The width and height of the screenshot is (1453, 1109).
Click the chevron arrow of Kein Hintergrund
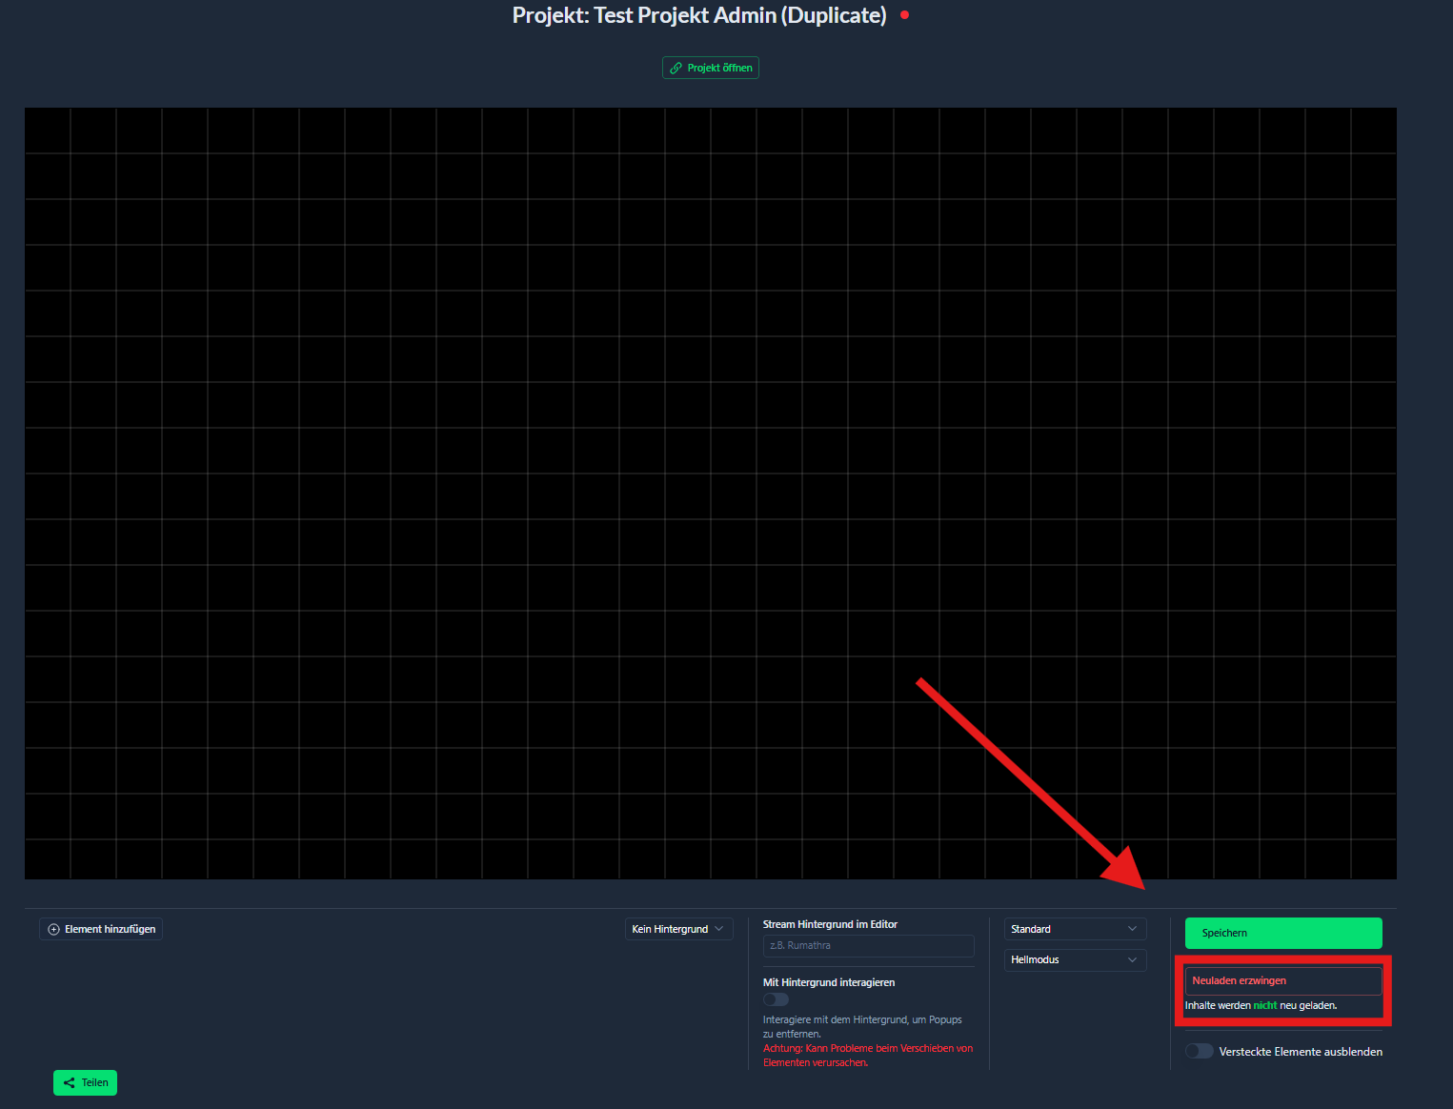pyautogui.click(x=719, y=929)
